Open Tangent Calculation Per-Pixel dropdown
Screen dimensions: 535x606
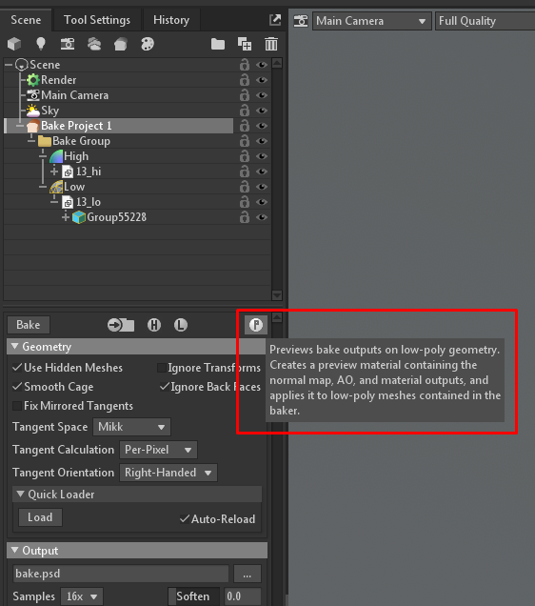(158, 450)
